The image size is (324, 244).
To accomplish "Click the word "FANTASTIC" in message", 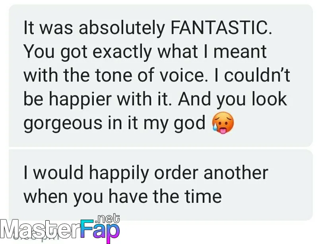I will coord(221,28).
